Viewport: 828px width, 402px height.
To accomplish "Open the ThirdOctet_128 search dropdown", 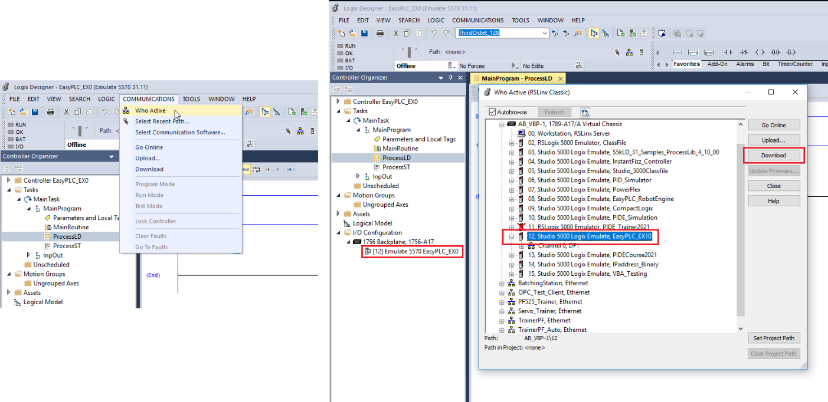I will pos(544,33).
